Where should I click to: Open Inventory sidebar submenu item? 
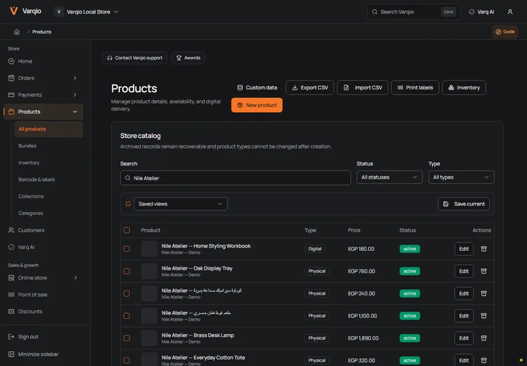(x=49, y=163)
